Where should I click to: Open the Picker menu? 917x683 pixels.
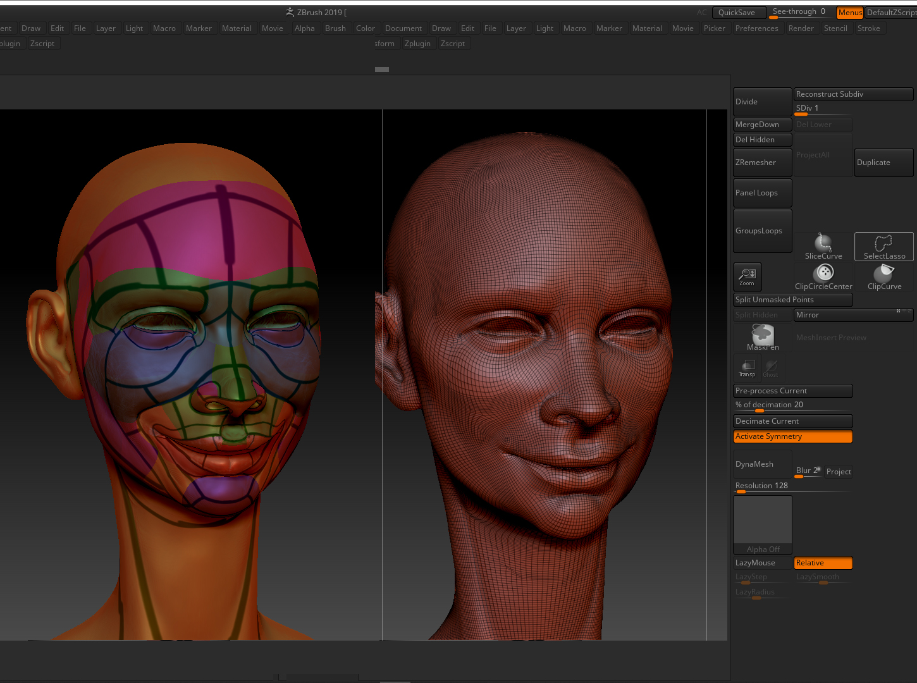pyautogui.click(x=715, y=28)
